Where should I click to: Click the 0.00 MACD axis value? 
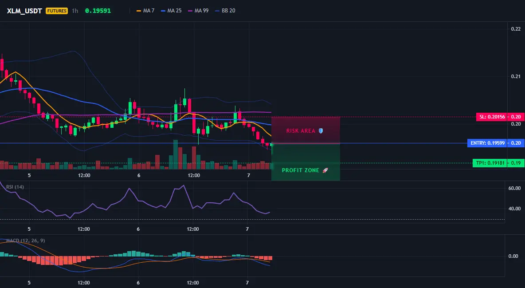click(513, 256)
